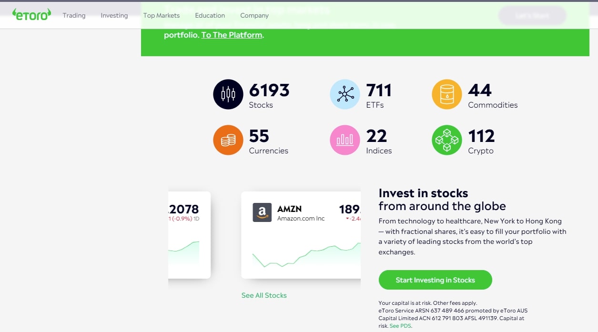Click the Crypto blocks icon
598x332 pixels.
tap(446, 140)
